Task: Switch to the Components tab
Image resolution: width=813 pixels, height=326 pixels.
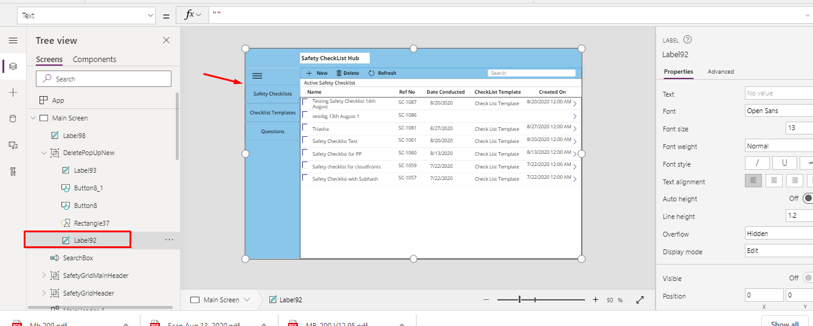Action: [94, 60]
